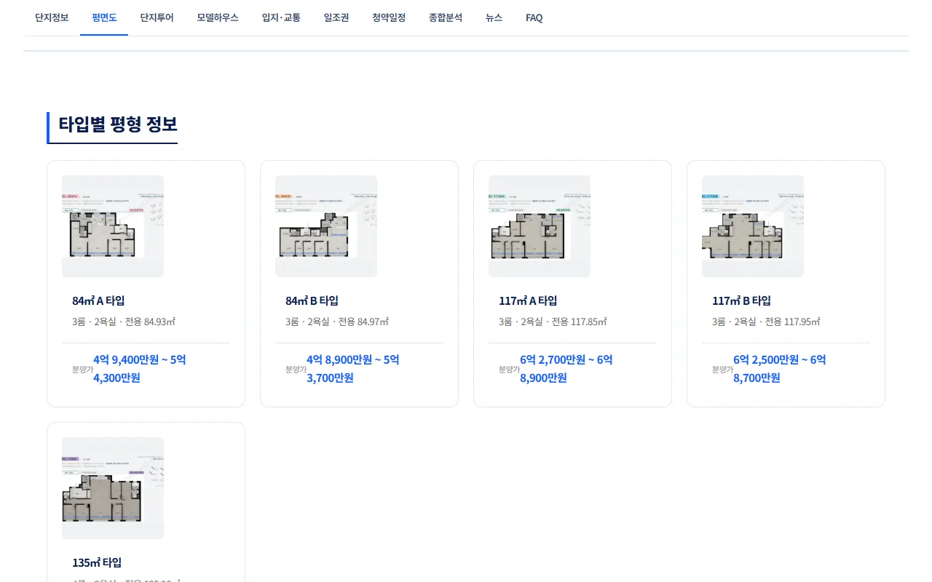Screen dimensions: 932x582
Task: Switch to the 단지투어 tab
Action: coord(157,17)
